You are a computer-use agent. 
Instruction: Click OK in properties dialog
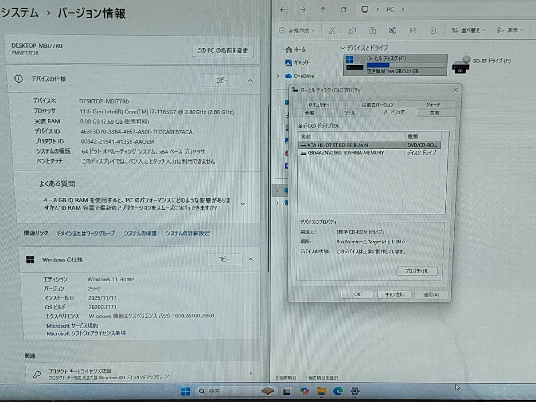tap(357, 294)
